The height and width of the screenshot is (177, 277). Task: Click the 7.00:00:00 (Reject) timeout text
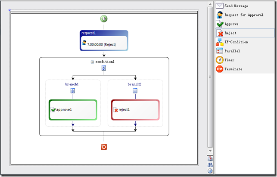pyautogui.click(x=102, y=44)
